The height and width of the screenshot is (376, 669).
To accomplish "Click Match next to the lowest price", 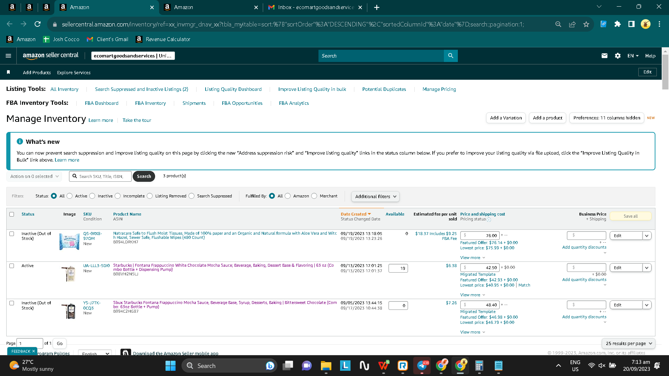I will (524, 285).
